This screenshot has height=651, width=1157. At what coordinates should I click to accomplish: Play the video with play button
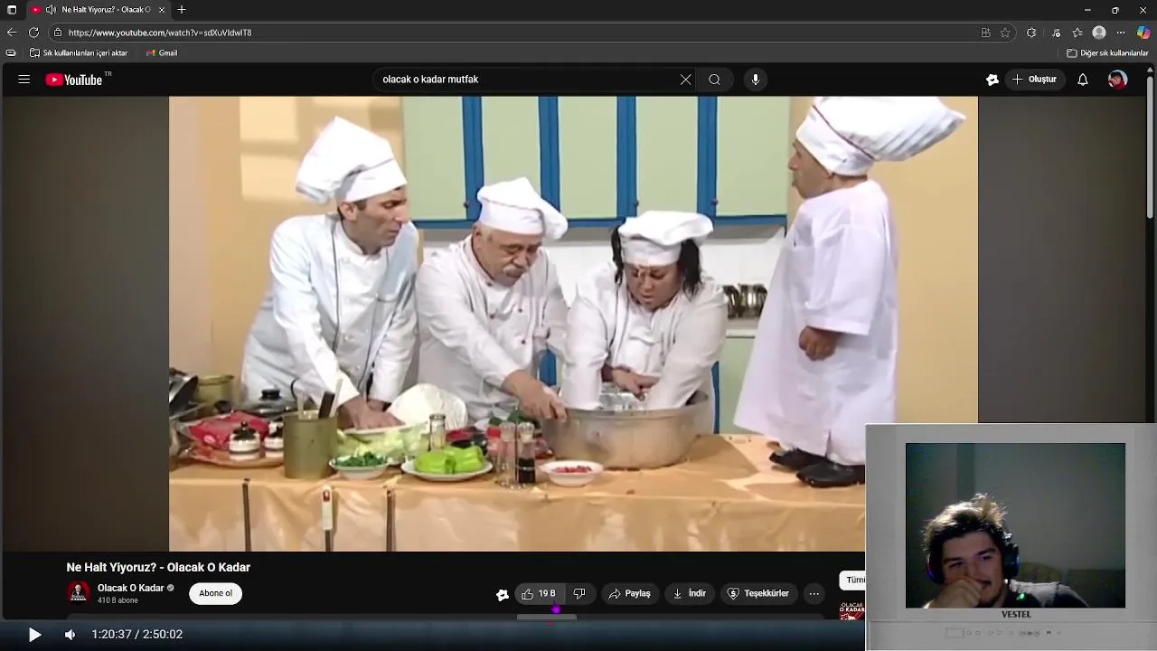34,635
